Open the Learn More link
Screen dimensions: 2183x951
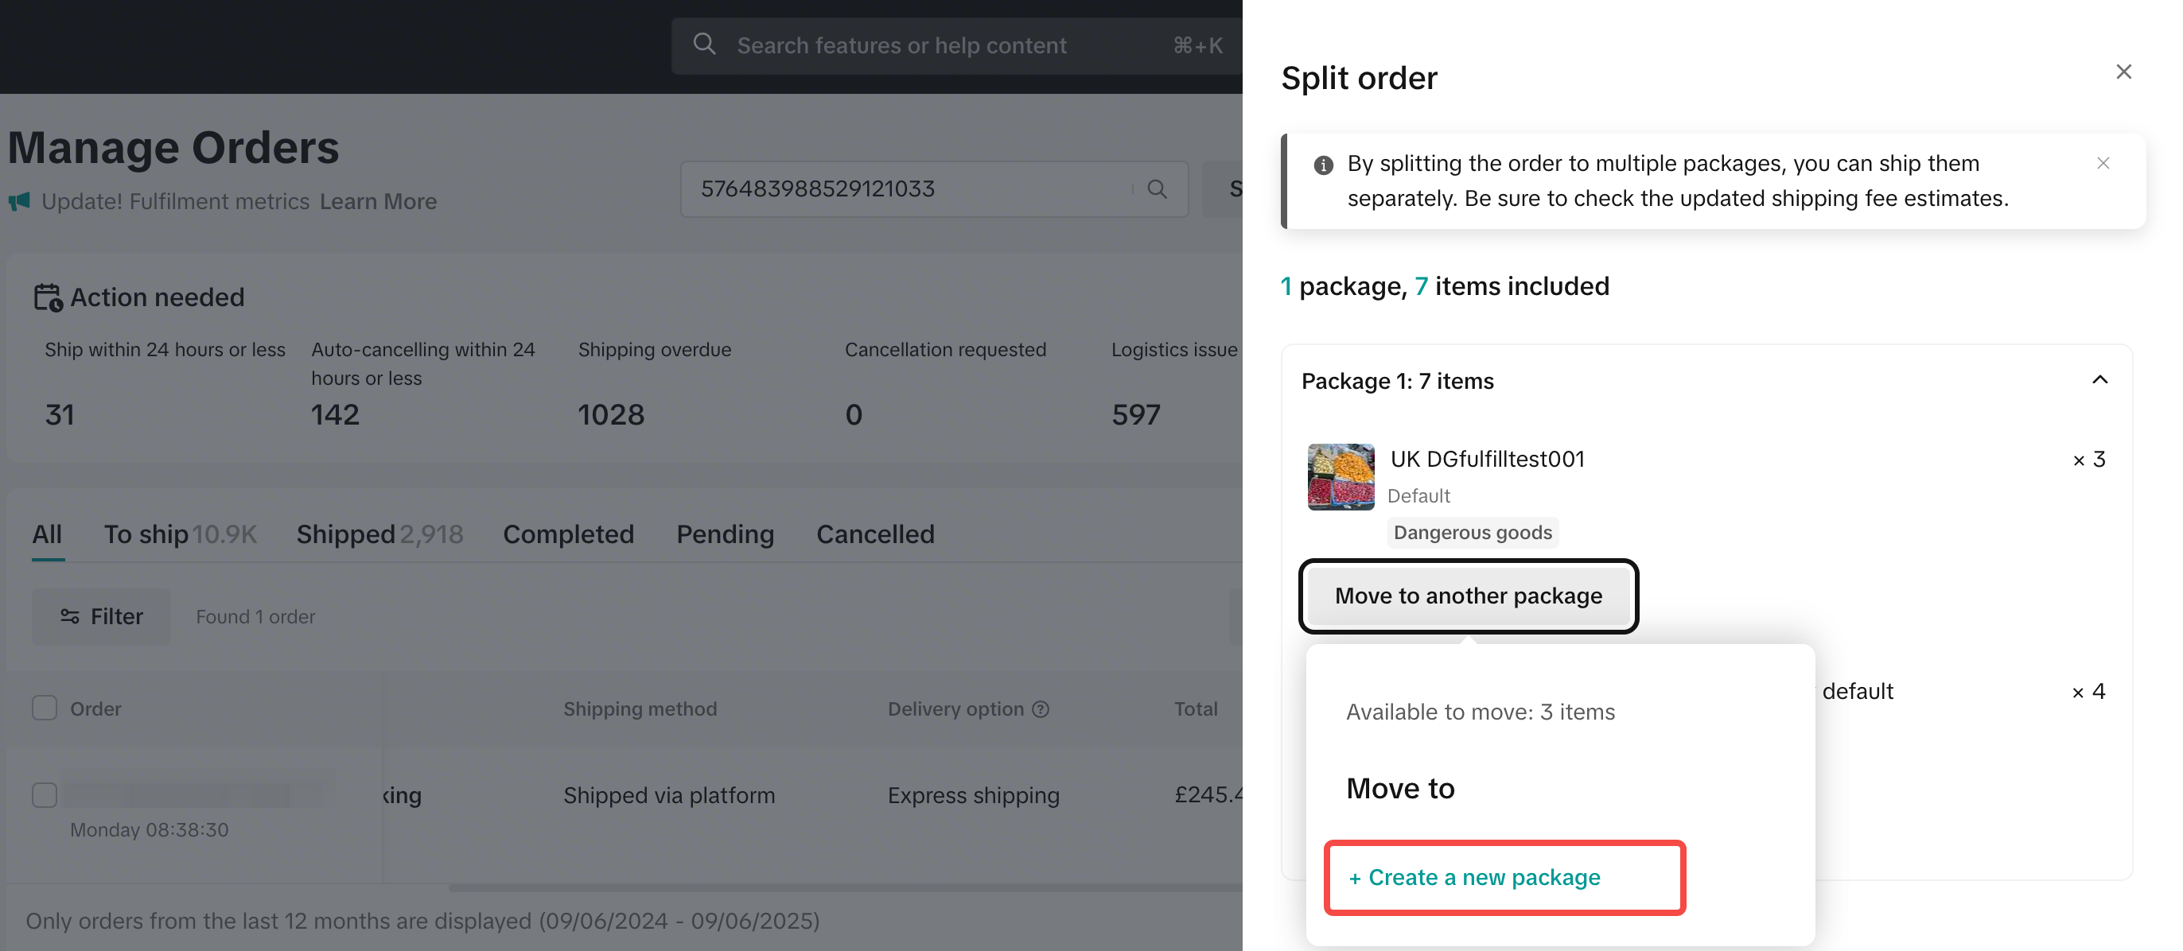tap(378, 201)
